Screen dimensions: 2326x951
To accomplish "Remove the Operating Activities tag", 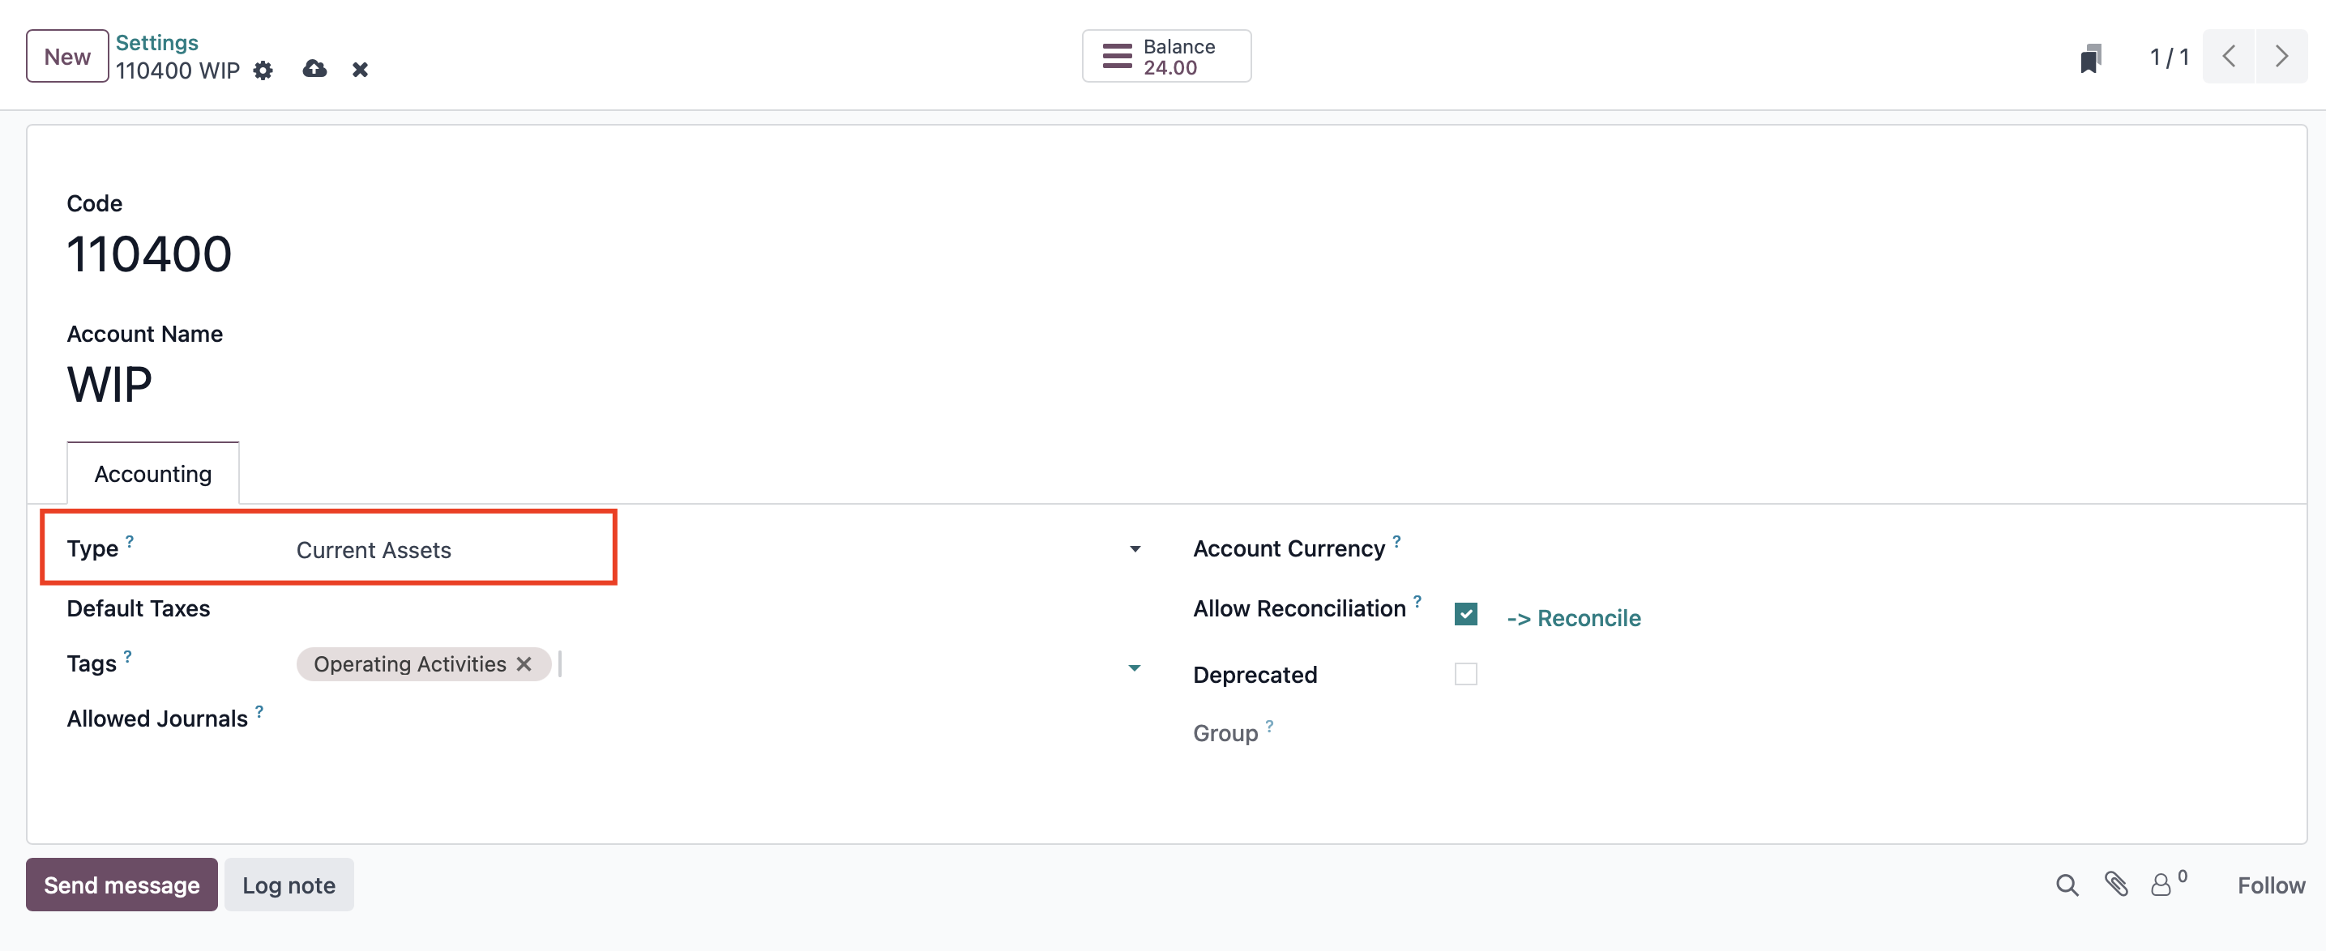I will coord(524,664).
